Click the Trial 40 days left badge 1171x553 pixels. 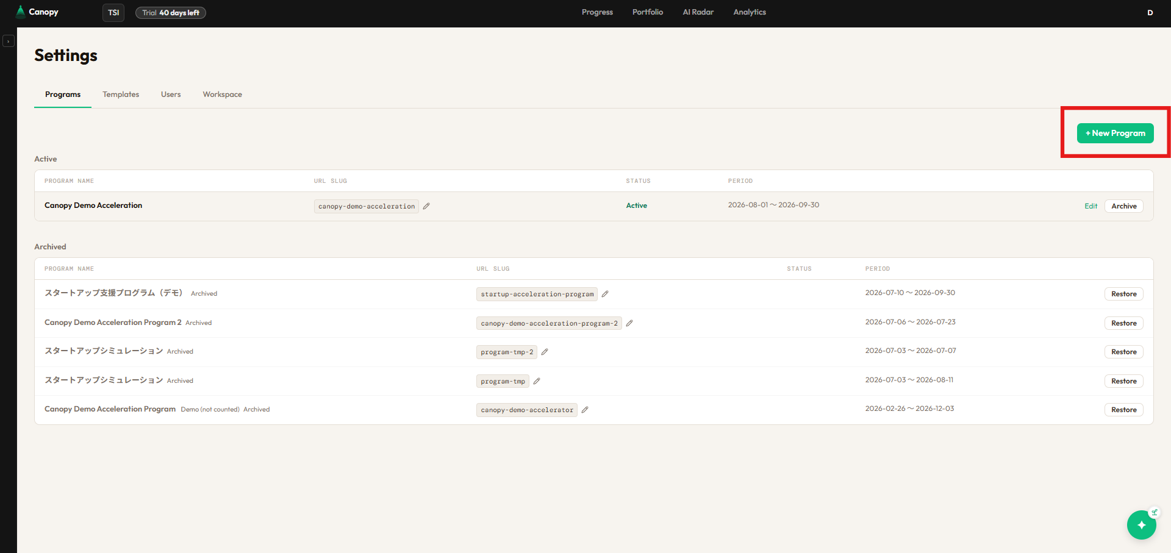pos(171,13)
